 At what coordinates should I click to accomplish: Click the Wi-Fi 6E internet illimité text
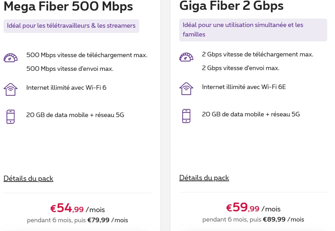244,87
